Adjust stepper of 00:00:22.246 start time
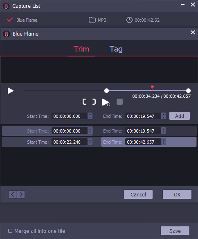The width and height of the screenshot is (198, 239). click(x=90, y=142)
